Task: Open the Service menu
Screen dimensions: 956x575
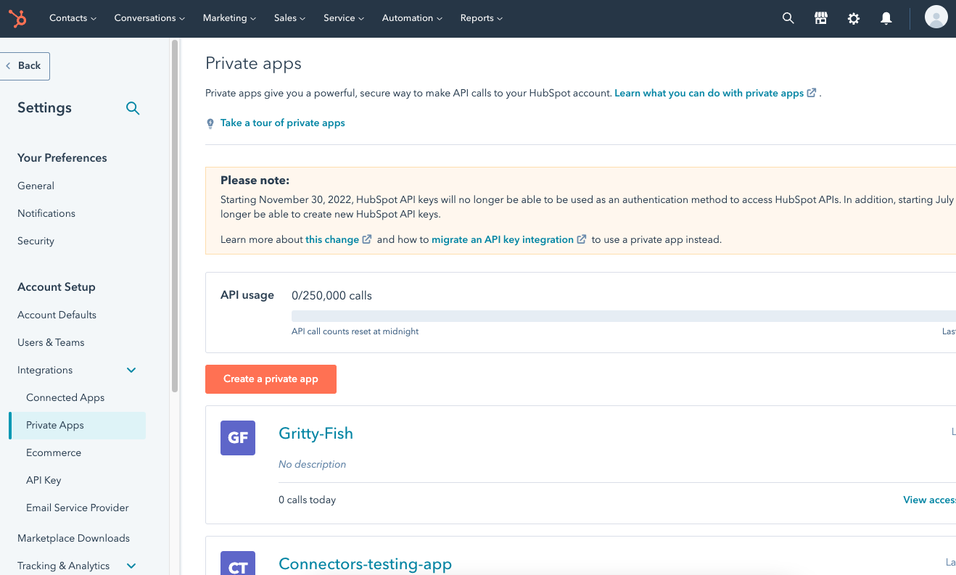Action: point(344,18)
